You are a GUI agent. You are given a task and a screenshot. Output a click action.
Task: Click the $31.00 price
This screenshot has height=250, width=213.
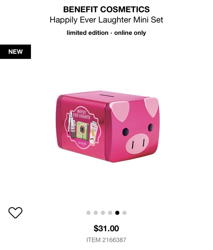[106, 228]
